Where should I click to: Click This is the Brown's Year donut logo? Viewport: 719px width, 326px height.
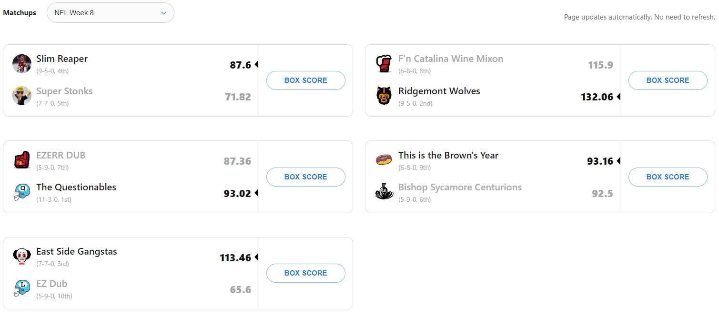pyautogui.click(x=384, y=160)
